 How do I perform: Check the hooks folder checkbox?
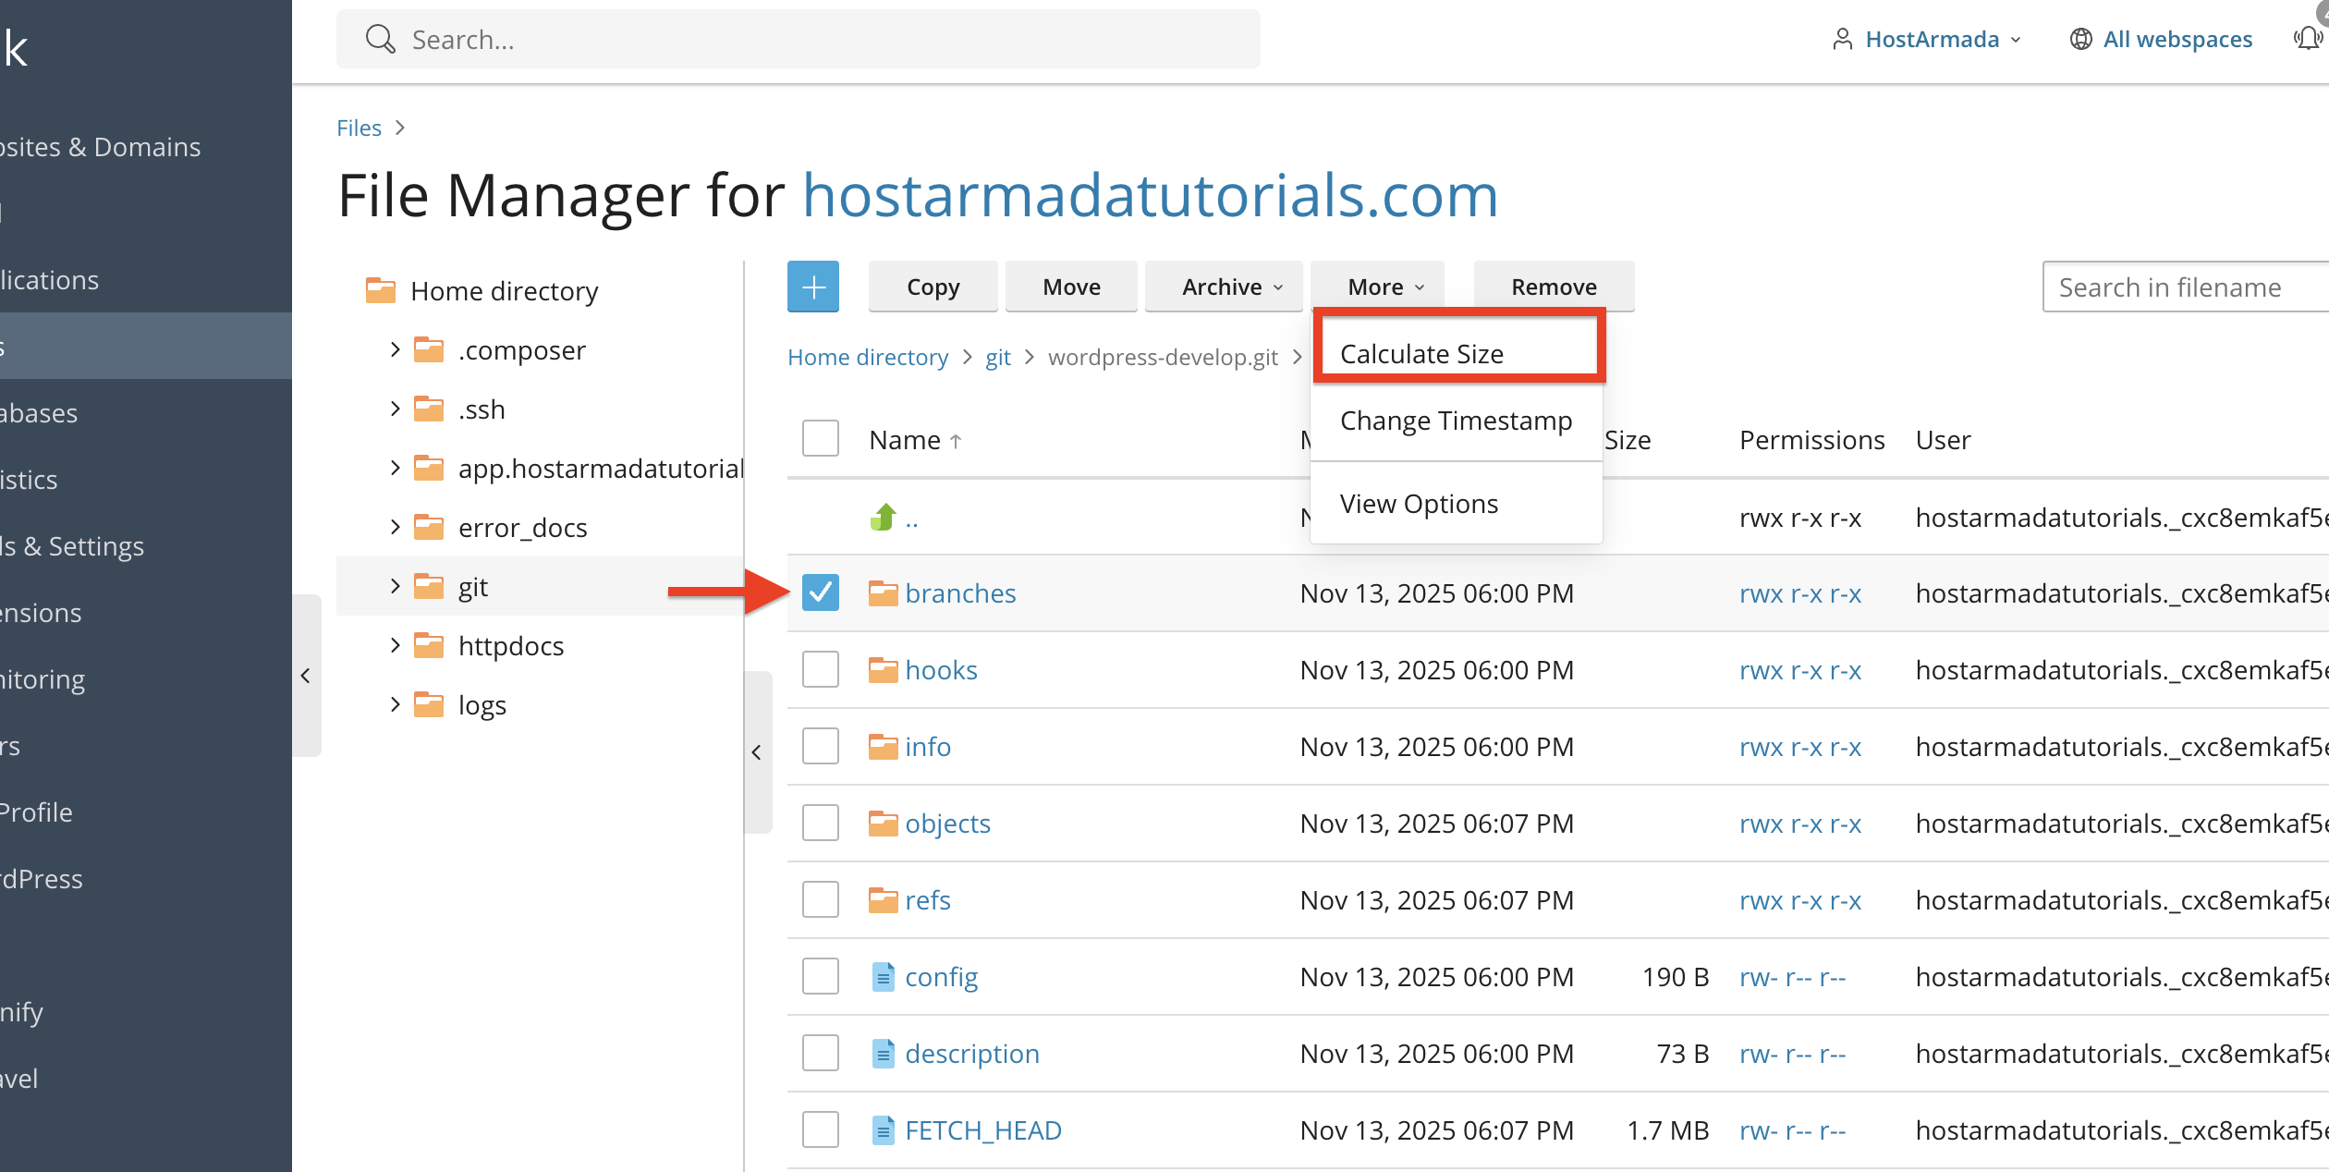pyautogui.click(x=821, y=670)
